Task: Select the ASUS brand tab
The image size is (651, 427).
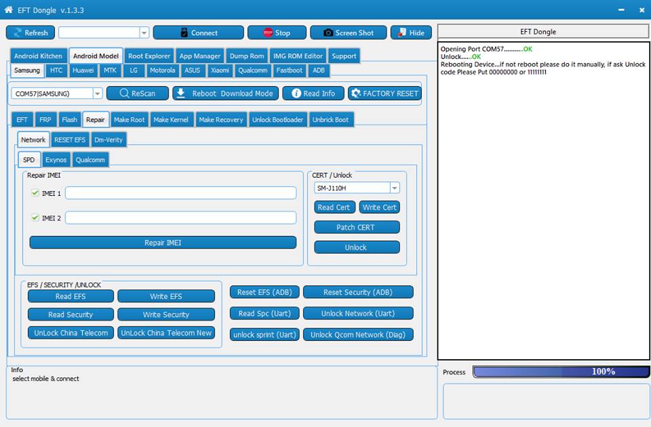Action: tap(192, 70)
